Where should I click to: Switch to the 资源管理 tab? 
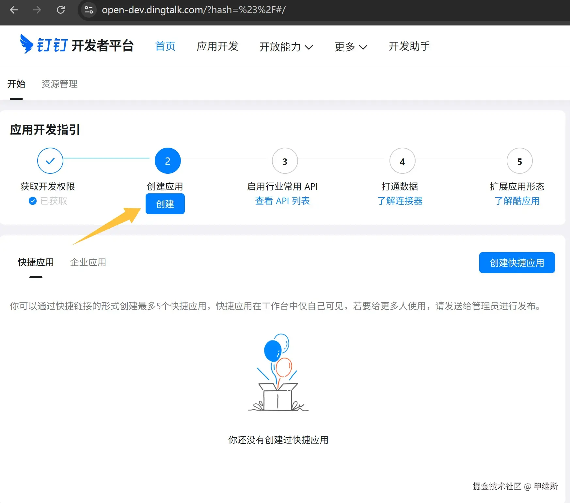[59, 84]
